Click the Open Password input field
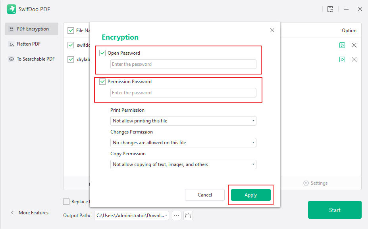The width and height of the screenshot is (368, 229). pyautogui.click(x=183, y=64)
